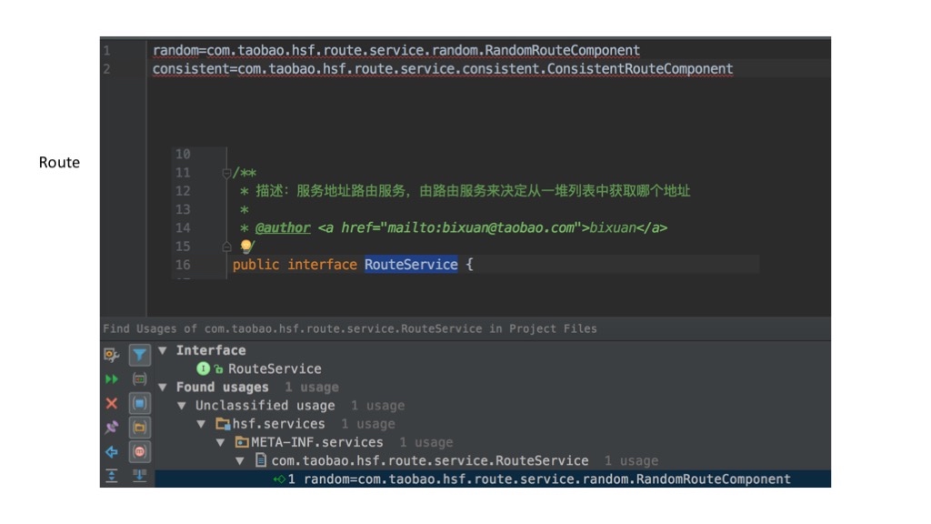931x524 pixels.
Task: Click the green interface icon beside RouteService
Action: tap(203, 368)
